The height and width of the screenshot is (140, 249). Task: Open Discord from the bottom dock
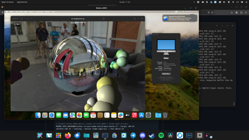coord(143,135)
